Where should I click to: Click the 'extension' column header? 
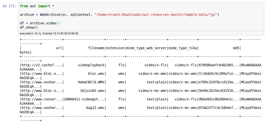[x=115, y=48]
